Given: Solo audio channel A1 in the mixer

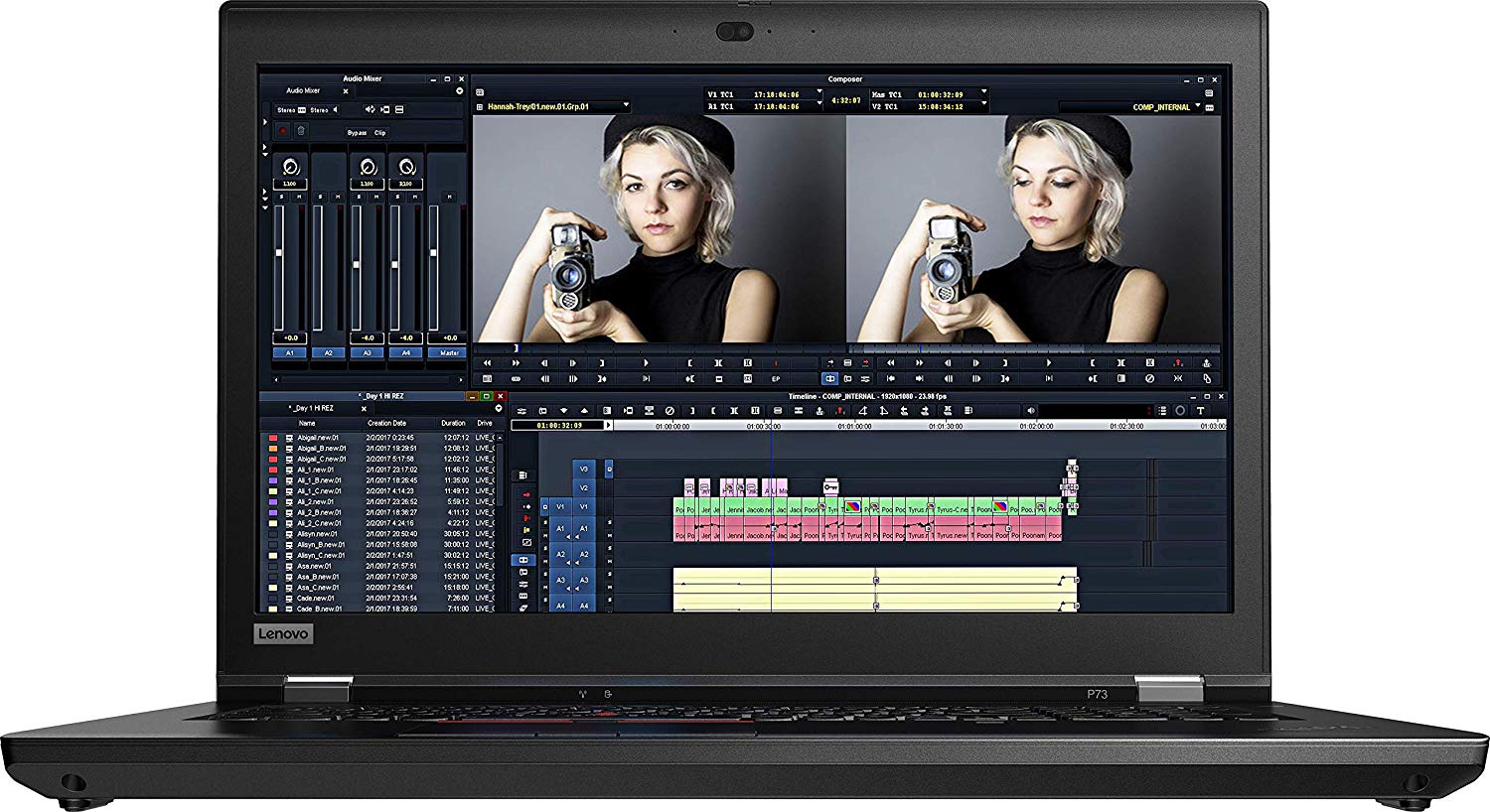Looking at the screenshot, I should coord(281,197).
